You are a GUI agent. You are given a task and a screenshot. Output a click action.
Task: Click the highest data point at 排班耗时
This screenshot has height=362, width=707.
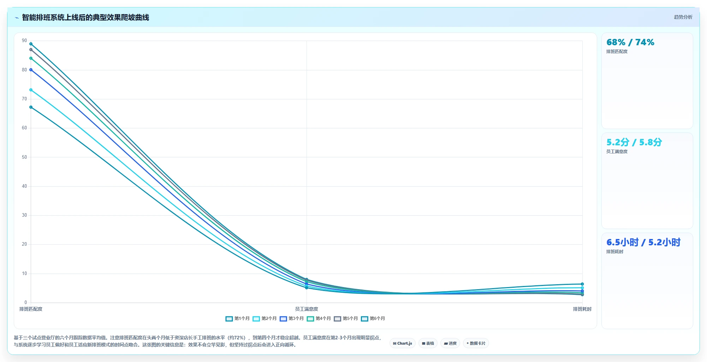tap(582, 284)
